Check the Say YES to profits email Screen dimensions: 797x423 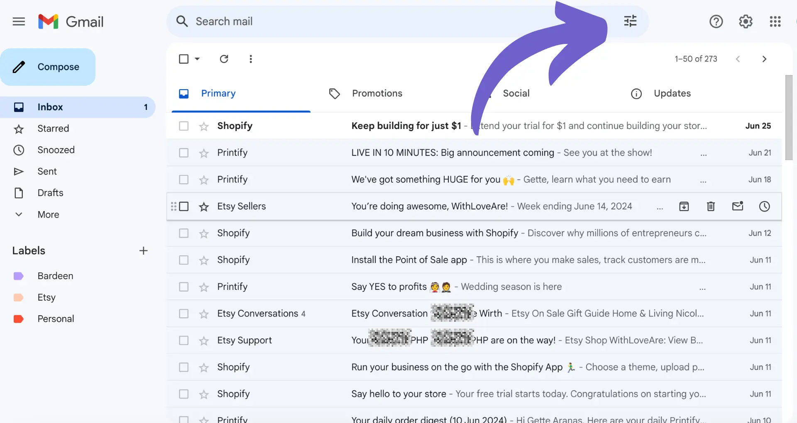183,287
